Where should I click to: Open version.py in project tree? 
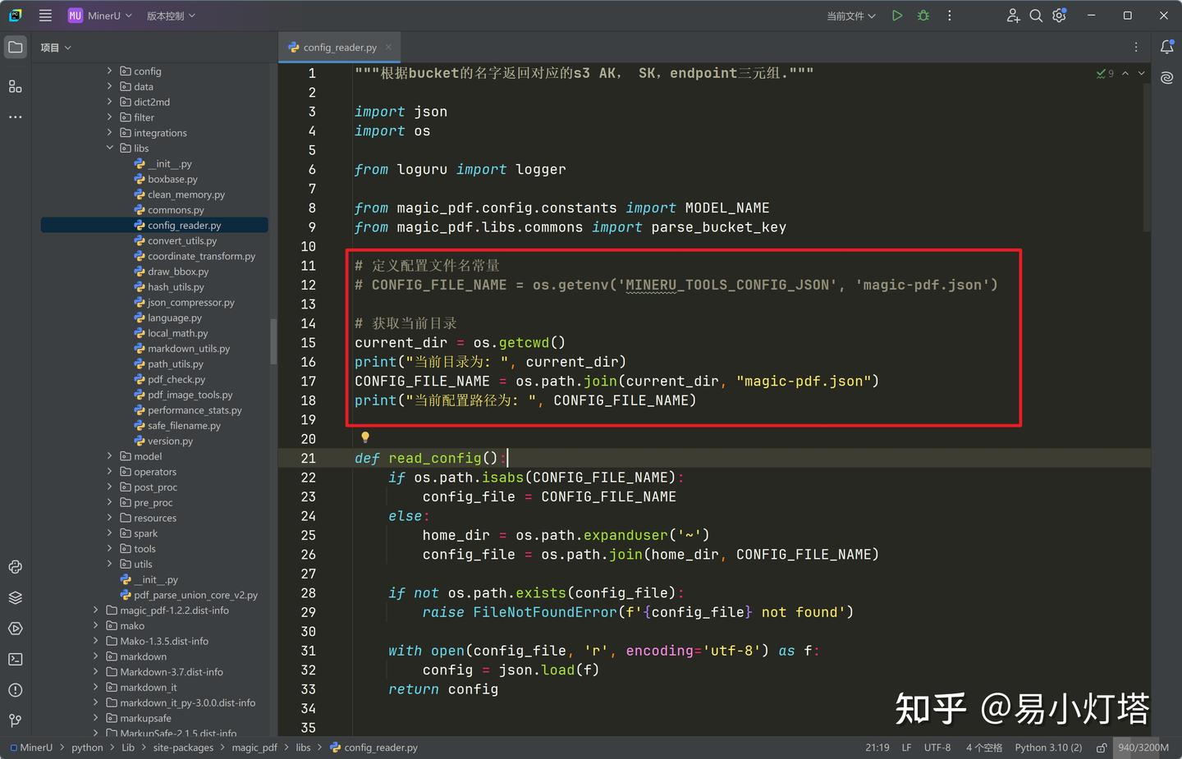coord(170,441)
